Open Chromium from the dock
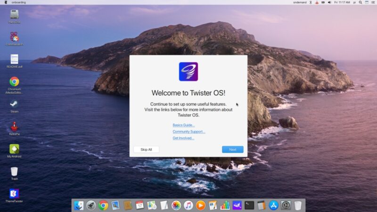377x212 pixels. [x=103, y=205]
